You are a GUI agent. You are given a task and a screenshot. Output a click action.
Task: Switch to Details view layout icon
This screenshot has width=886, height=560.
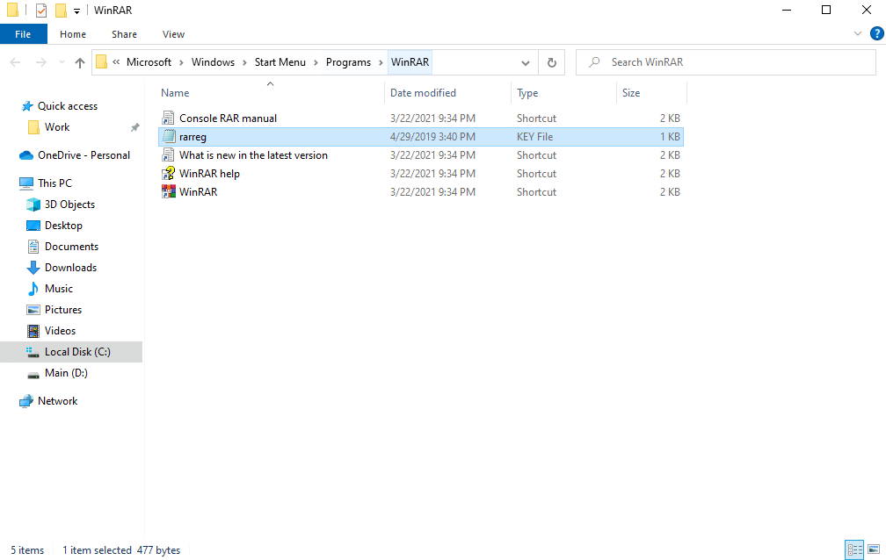pyautogui.click(x=854, y=549)
